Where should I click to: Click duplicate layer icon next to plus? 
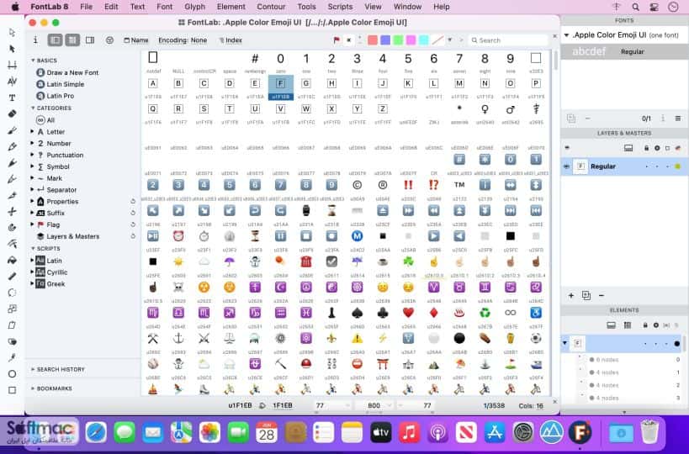[x=586, y=295]
